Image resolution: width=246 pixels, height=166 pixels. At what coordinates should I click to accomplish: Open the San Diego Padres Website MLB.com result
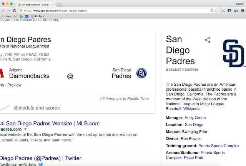coord(50,123)
